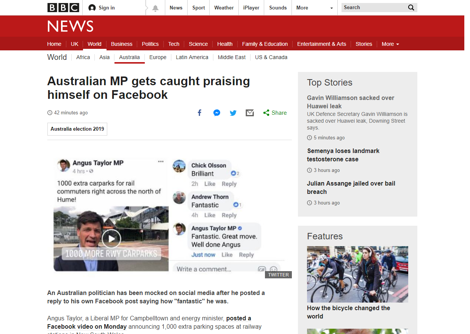
Task: Click the article headline text
Action: tap(149, 88)
